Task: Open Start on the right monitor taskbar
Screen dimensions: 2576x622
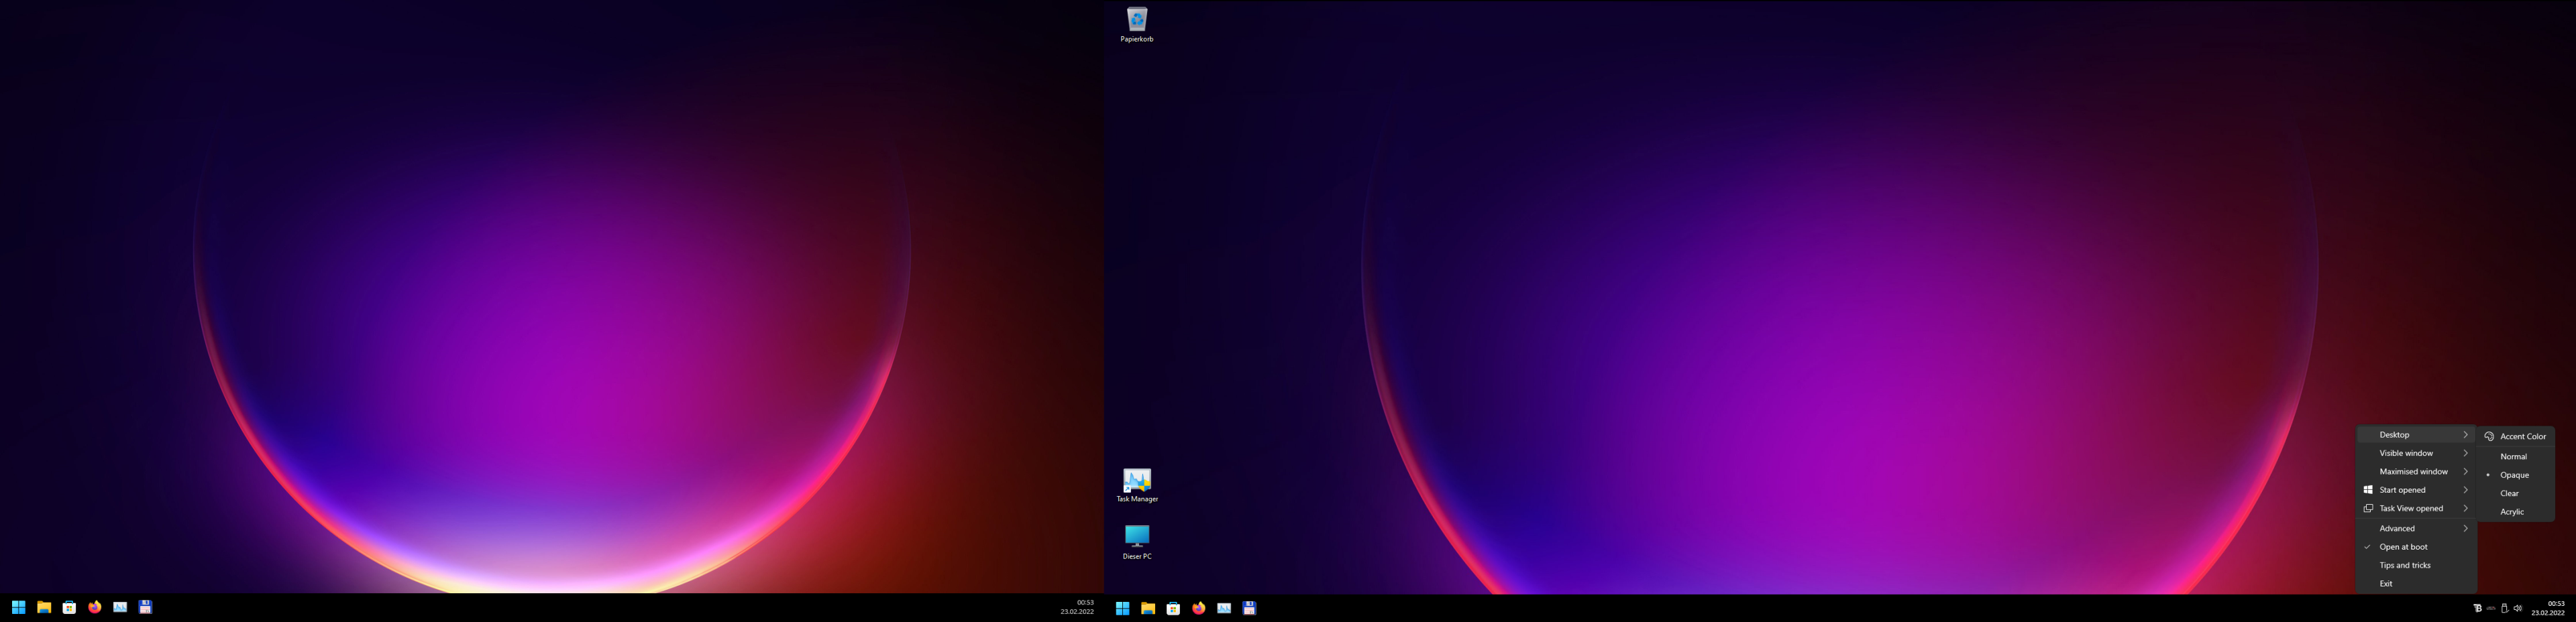Action: [1122, 608]
